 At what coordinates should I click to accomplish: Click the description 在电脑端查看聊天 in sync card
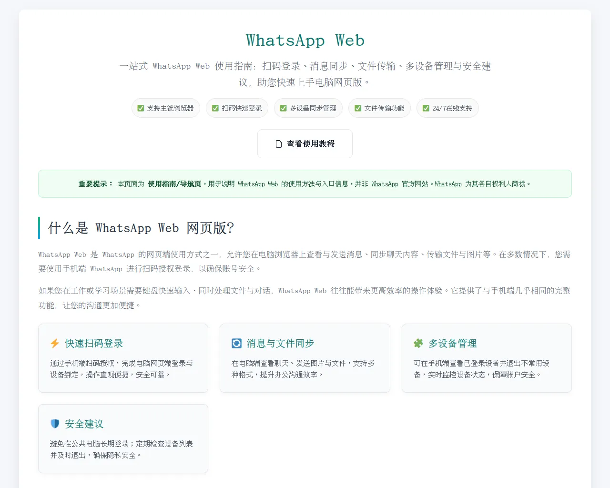pos(303,369)
